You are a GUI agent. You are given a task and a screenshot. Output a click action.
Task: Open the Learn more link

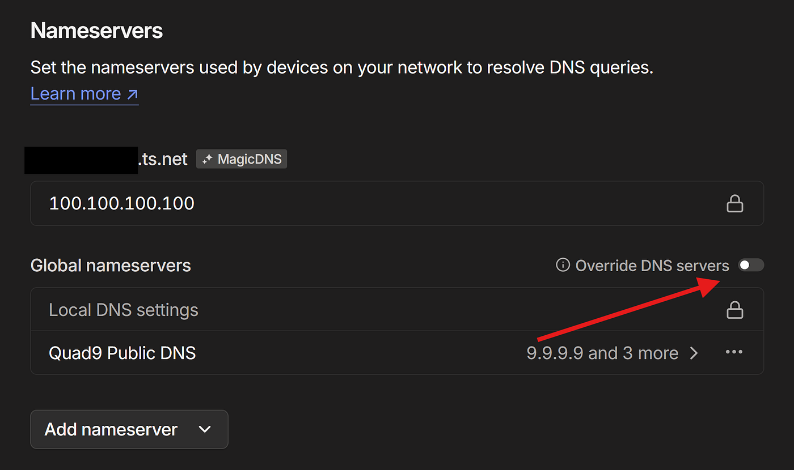(x=85, y=93)
